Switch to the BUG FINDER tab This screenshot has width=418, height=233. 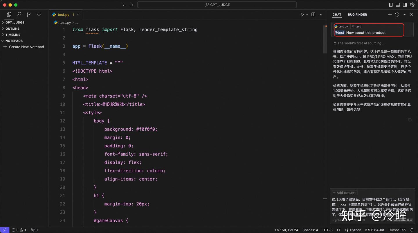(x=357, y=15)
